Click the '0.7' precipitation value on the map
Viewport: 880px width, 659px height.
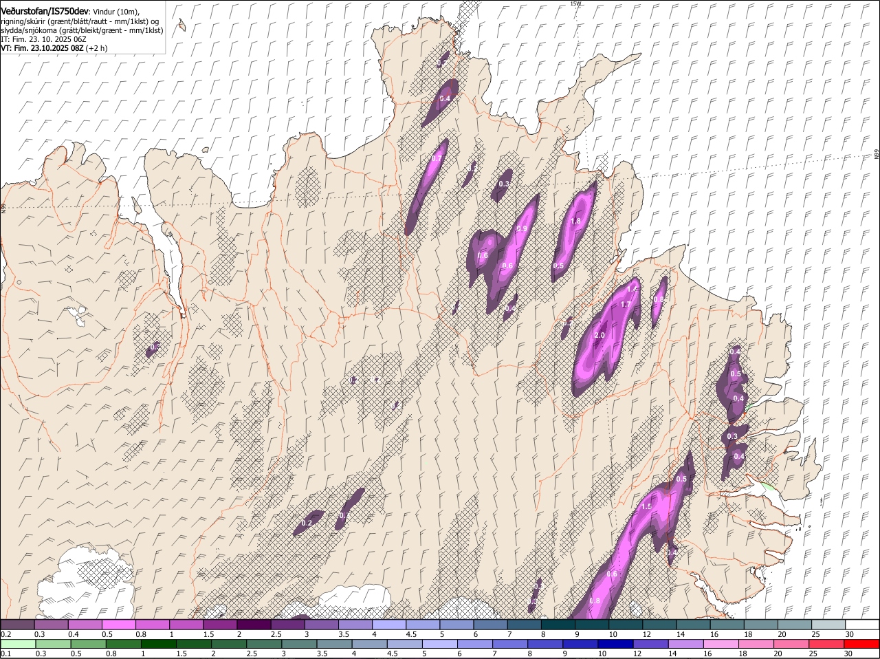(437, 158)
